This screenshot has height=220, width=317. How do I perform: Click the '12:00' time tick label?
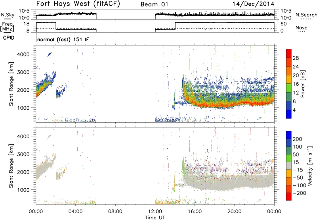pyautogui.click(x=155, y=212)
